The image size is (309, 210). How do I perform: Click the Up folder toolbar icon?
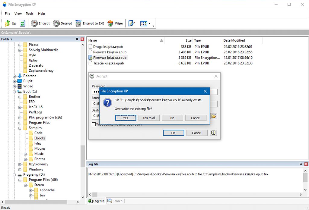[x=10, y=24]
